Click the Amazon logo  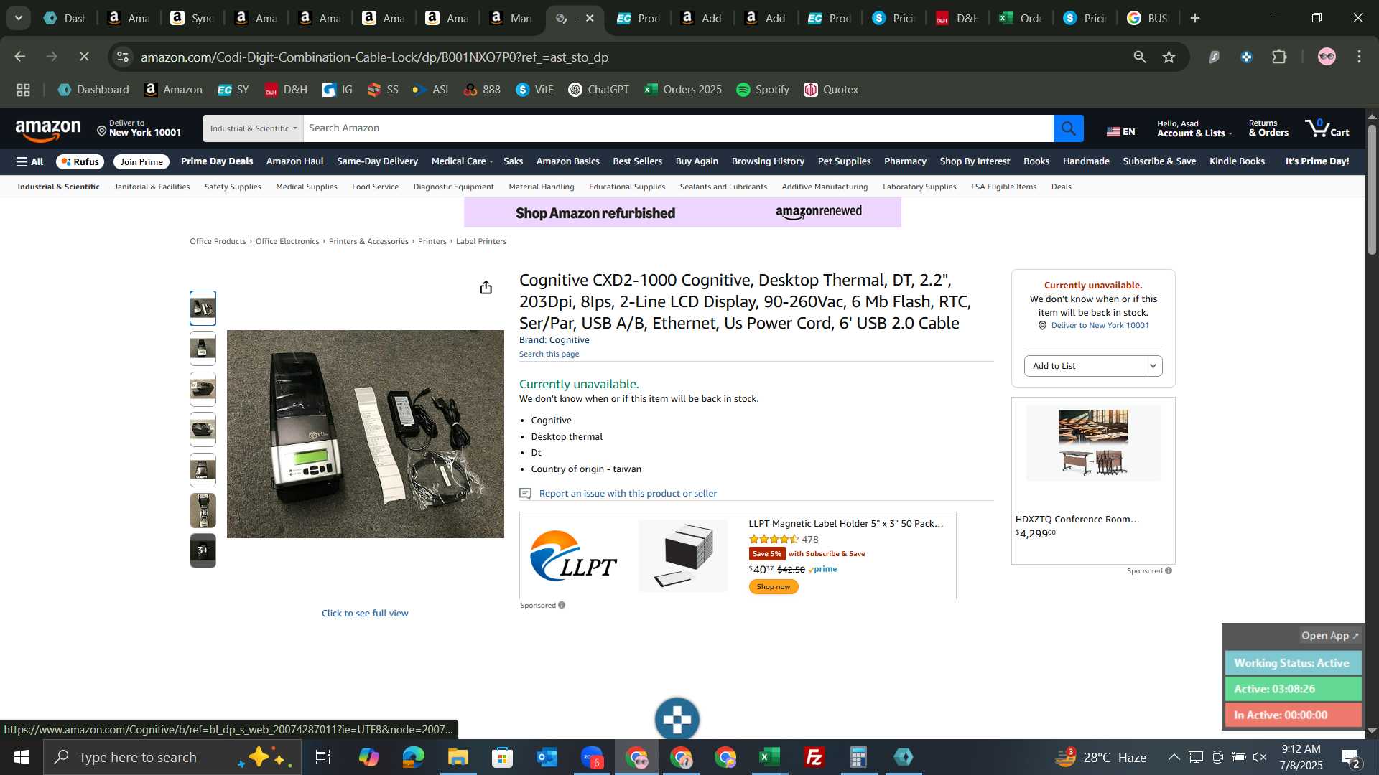tap(48, 129)
